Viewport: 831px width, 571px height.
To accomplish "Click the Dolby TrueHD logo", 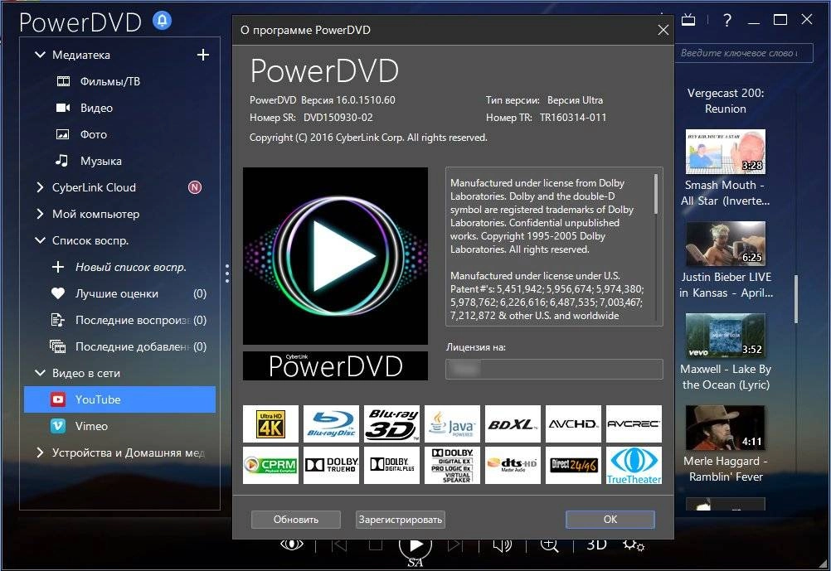I will [331, 465].
